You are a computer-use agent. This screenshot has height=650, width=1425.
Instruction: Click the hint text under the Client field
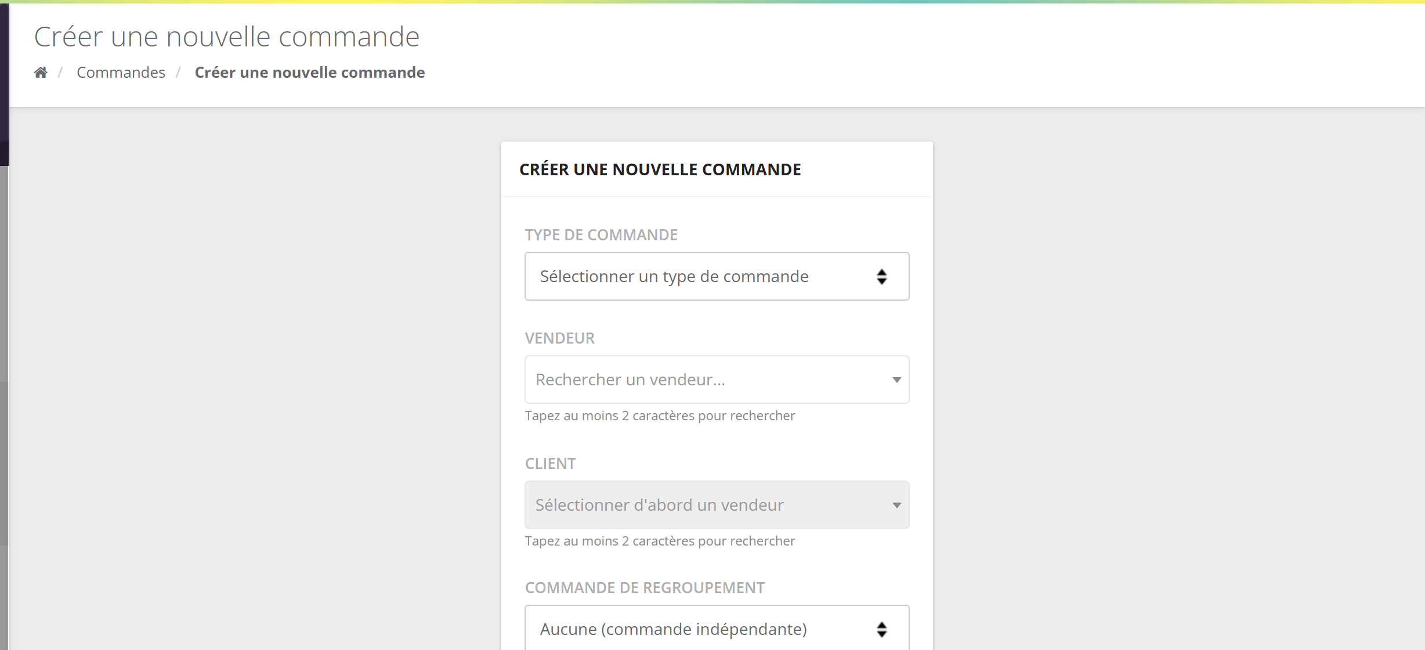pos(660,541)
